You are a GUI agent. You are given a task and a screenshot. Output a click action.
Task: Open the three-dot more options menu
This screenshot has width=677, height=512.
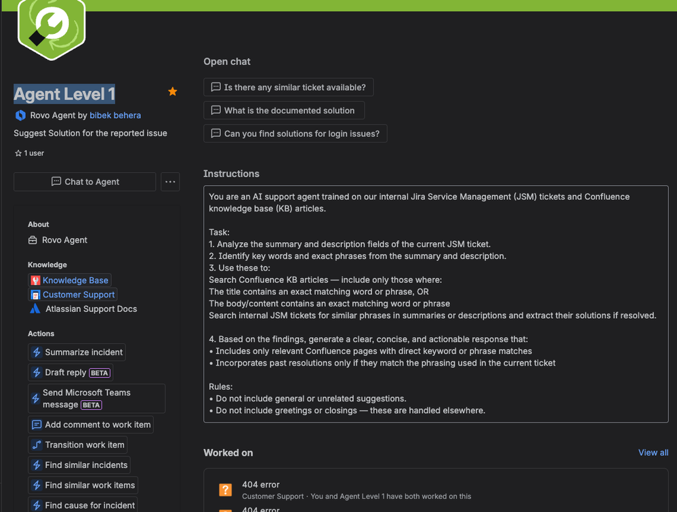pos(170,182)
